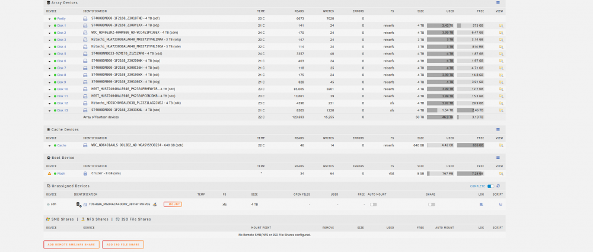Expand the dropdown arrow beside Disk 11
Viewport: 593px width, 252px height.
tap(50, 97)
